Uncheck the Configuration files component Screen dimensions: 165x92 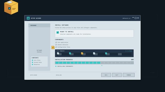click(56, 47)
